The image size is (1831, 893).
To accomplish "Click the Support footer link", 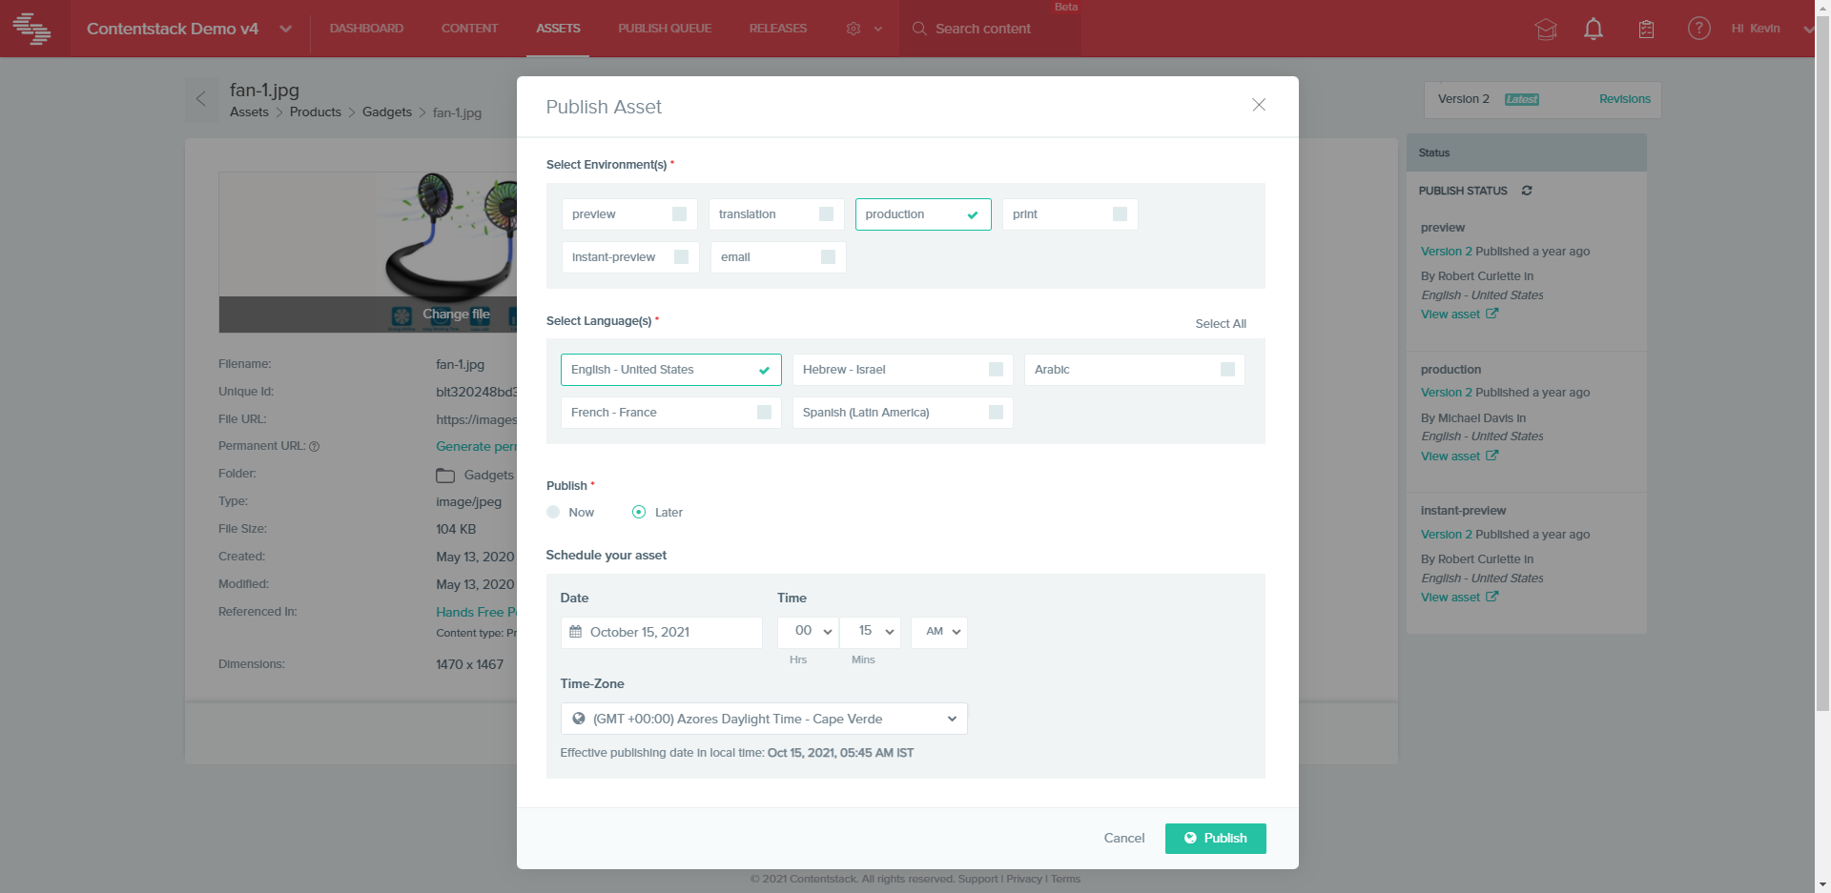I will point(977,879).
